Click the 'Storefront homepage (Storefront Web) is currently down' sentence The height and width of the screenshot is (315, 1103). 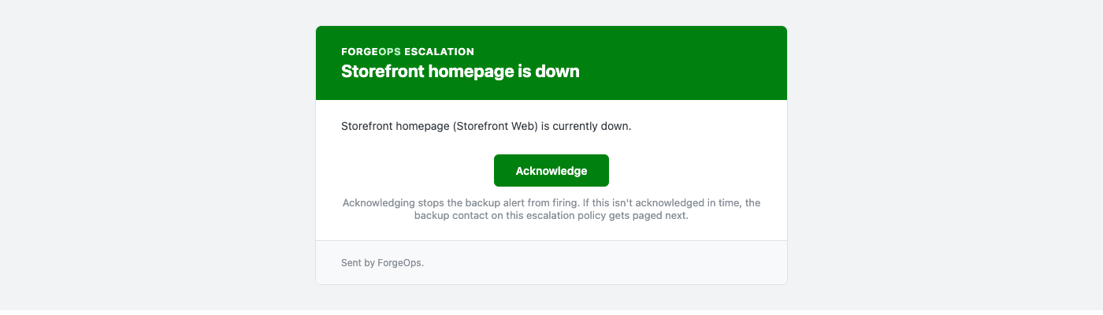click(x=486, y=126)
